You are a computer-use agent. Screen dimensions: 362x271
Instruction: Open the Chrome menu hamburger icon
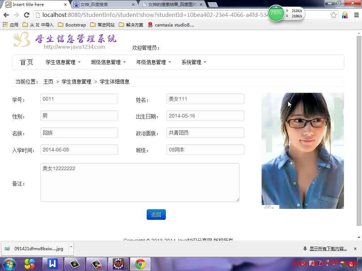coord(356,15)
